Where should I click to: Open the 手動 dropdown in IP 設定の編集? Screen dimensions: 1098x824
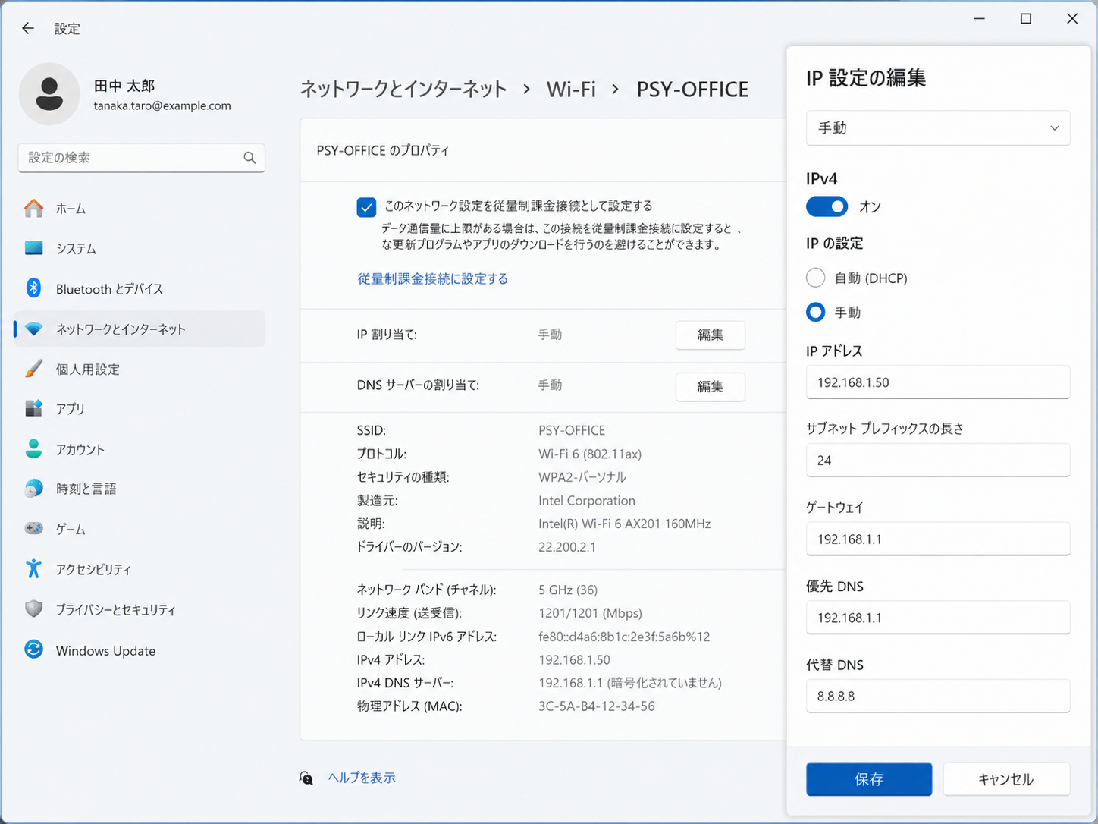tap(937, 128)
